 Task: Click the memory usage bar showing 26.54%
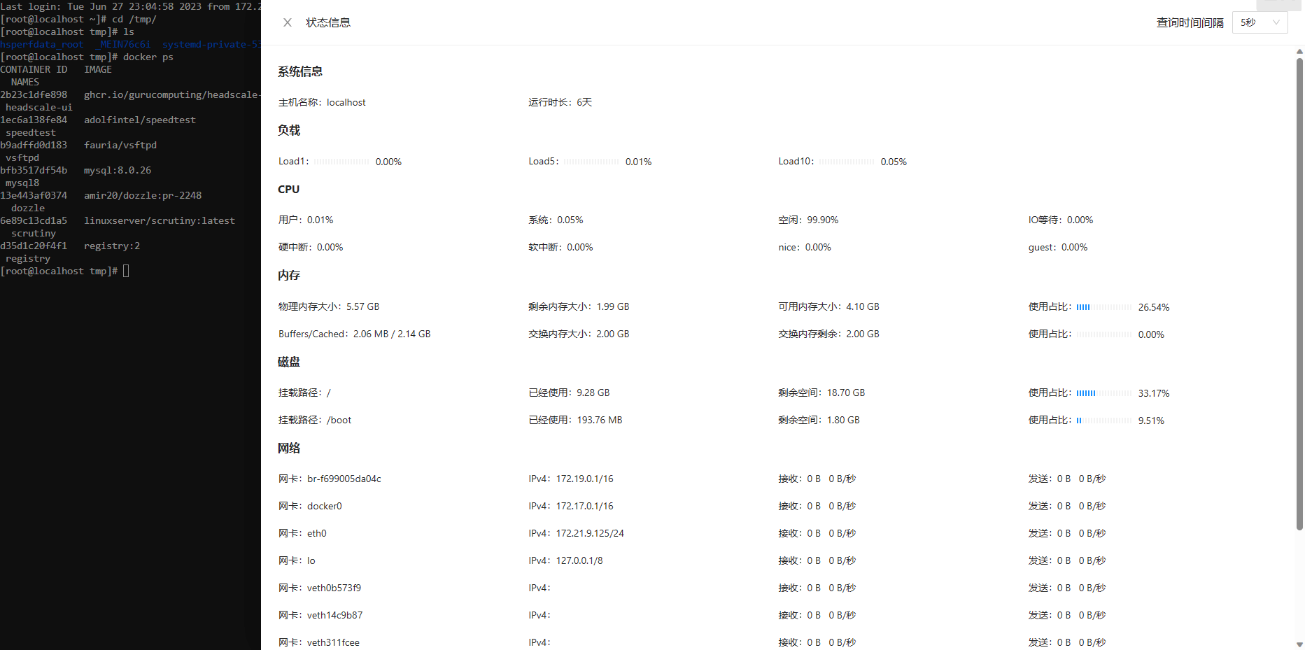[1103, 307]
